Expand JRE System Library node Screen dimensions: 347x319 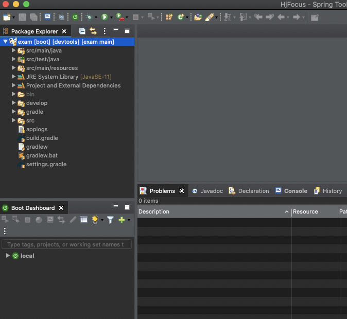pos(13,77)
